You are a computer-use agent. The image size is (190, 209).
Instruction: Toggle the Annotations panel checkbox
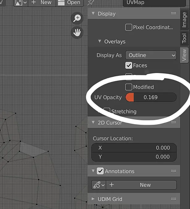(100, 171)
